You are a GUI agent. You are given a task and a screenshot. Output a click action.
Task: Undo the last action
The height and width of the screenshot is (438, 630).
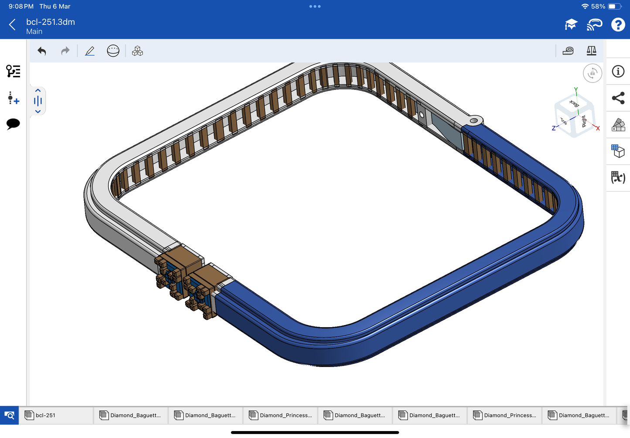(42, 51)
